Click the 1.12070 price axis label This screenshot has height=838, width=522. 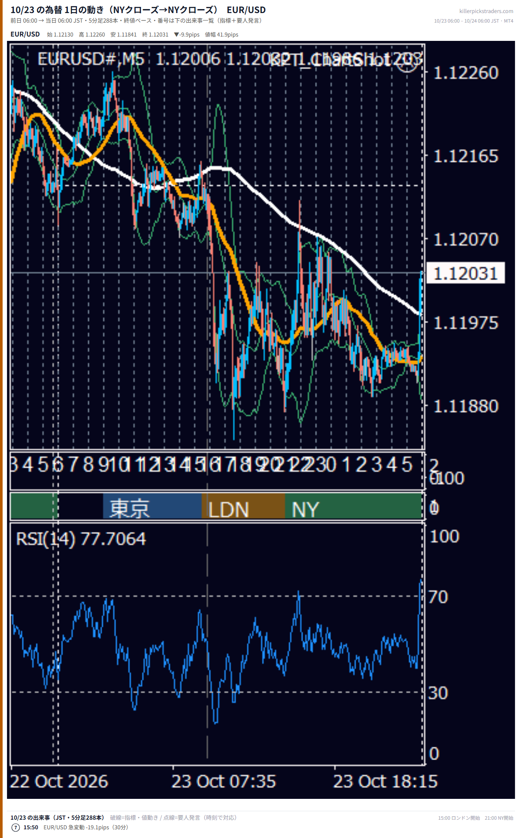465,240
